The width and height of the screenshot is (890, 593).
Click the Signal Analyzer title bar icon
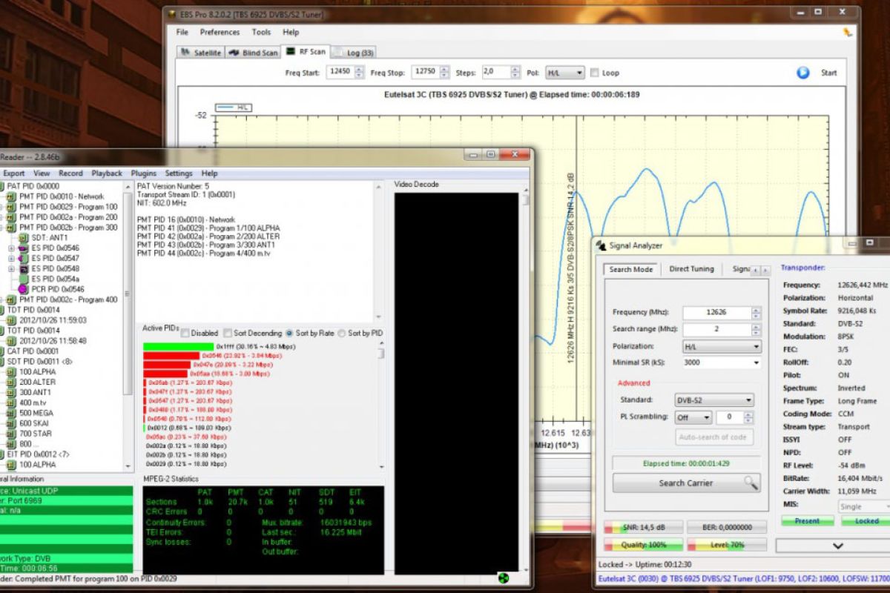[601, 245]
